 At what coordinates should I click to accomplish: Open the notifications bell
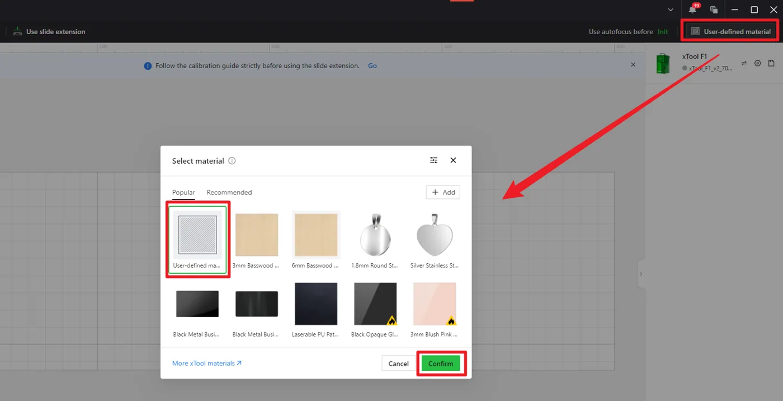coord(693,9)
